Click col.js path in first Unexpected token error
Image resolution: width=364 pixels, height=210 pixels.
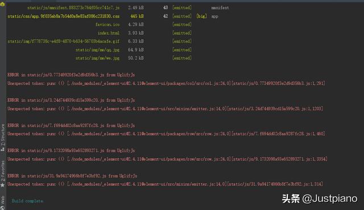(149, 83)
